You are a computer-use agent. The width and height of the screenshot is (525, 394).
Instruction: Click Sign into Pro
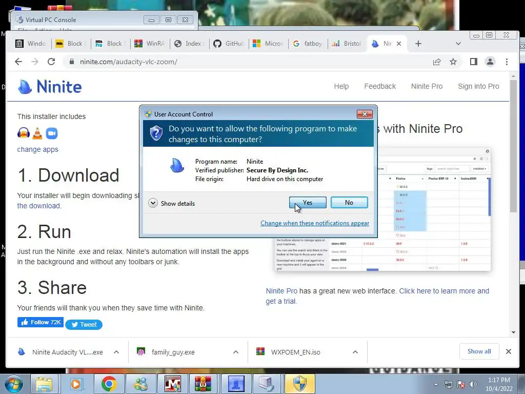(478, 86)
